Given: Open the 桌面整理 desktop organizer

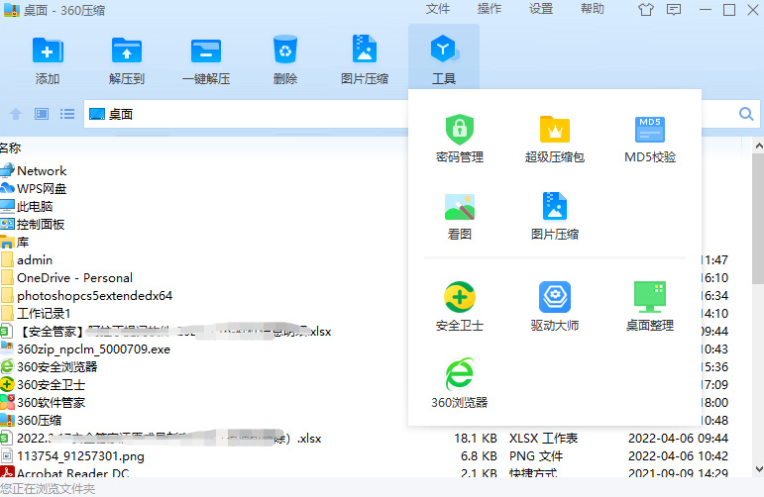Looking at the screenshot, I should [x=650, y=307].
